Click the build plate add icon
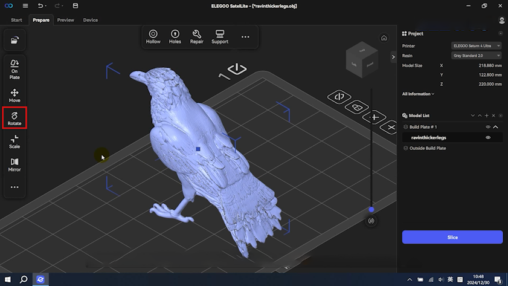Screen dimensions: 508x286 coord(374,117)
